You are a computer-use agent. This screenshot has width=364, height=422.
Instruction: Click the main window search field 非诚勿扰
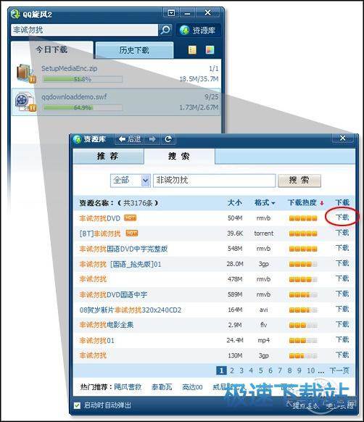[84, 30]
